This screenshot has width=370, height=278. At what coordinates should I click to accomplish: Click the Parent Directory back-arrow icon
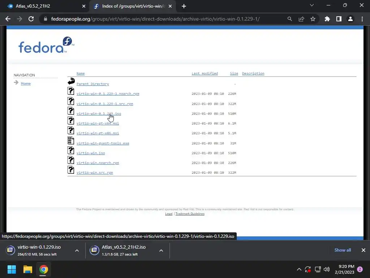click(x=71, y=81)
